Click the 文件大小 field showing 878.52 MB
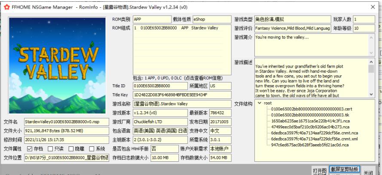 pos(67,131)
